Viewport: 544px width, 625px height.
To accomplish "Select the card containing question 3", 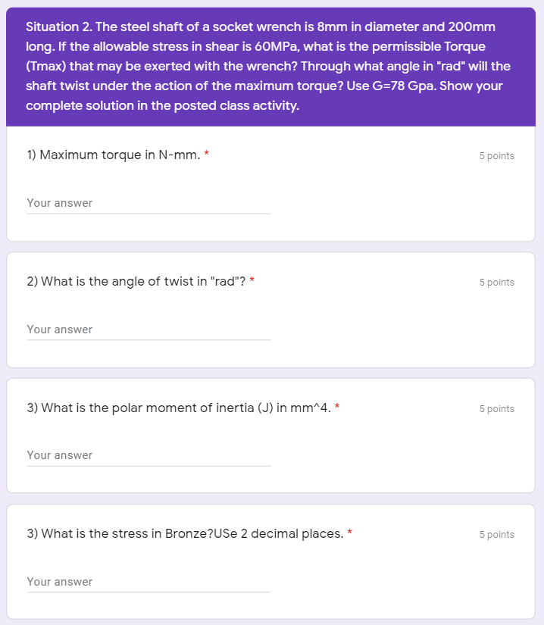I will pyautogui.click(x=271, y=433).
